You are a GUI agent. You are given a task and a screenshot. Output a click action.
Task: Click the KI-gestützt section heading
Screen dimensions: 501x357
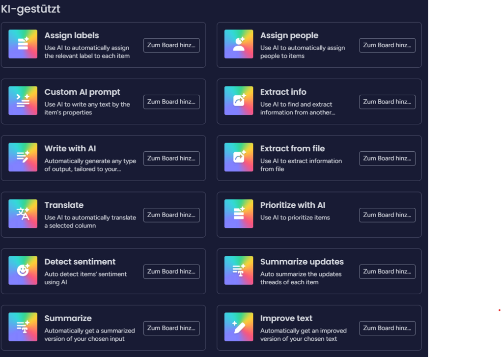[30, 8]
